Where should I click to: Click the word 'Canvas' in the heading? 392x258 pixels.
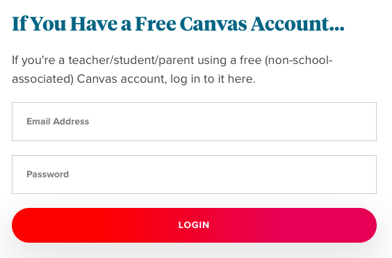pyautogui.click(x=213, y=24)
